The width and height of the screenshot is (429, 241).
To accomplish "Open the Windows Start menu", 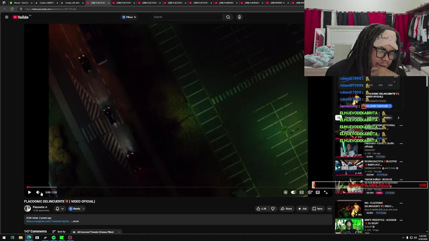I will pos(4,238).
